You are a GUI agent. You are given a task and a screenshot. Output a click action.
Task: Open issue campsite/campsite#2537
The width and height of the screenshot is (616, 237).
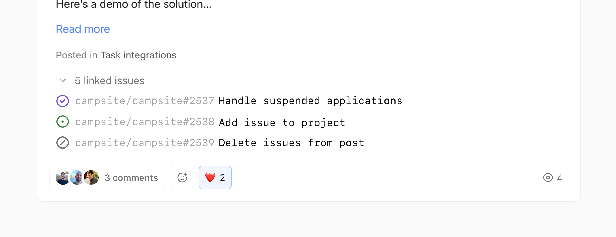point(145,101)
